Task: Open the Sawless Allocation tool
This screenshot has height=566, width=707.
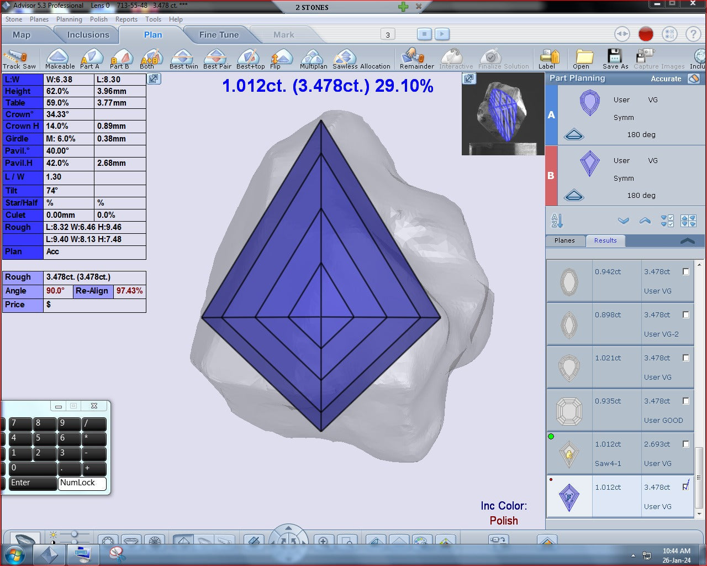Action: 346,57
